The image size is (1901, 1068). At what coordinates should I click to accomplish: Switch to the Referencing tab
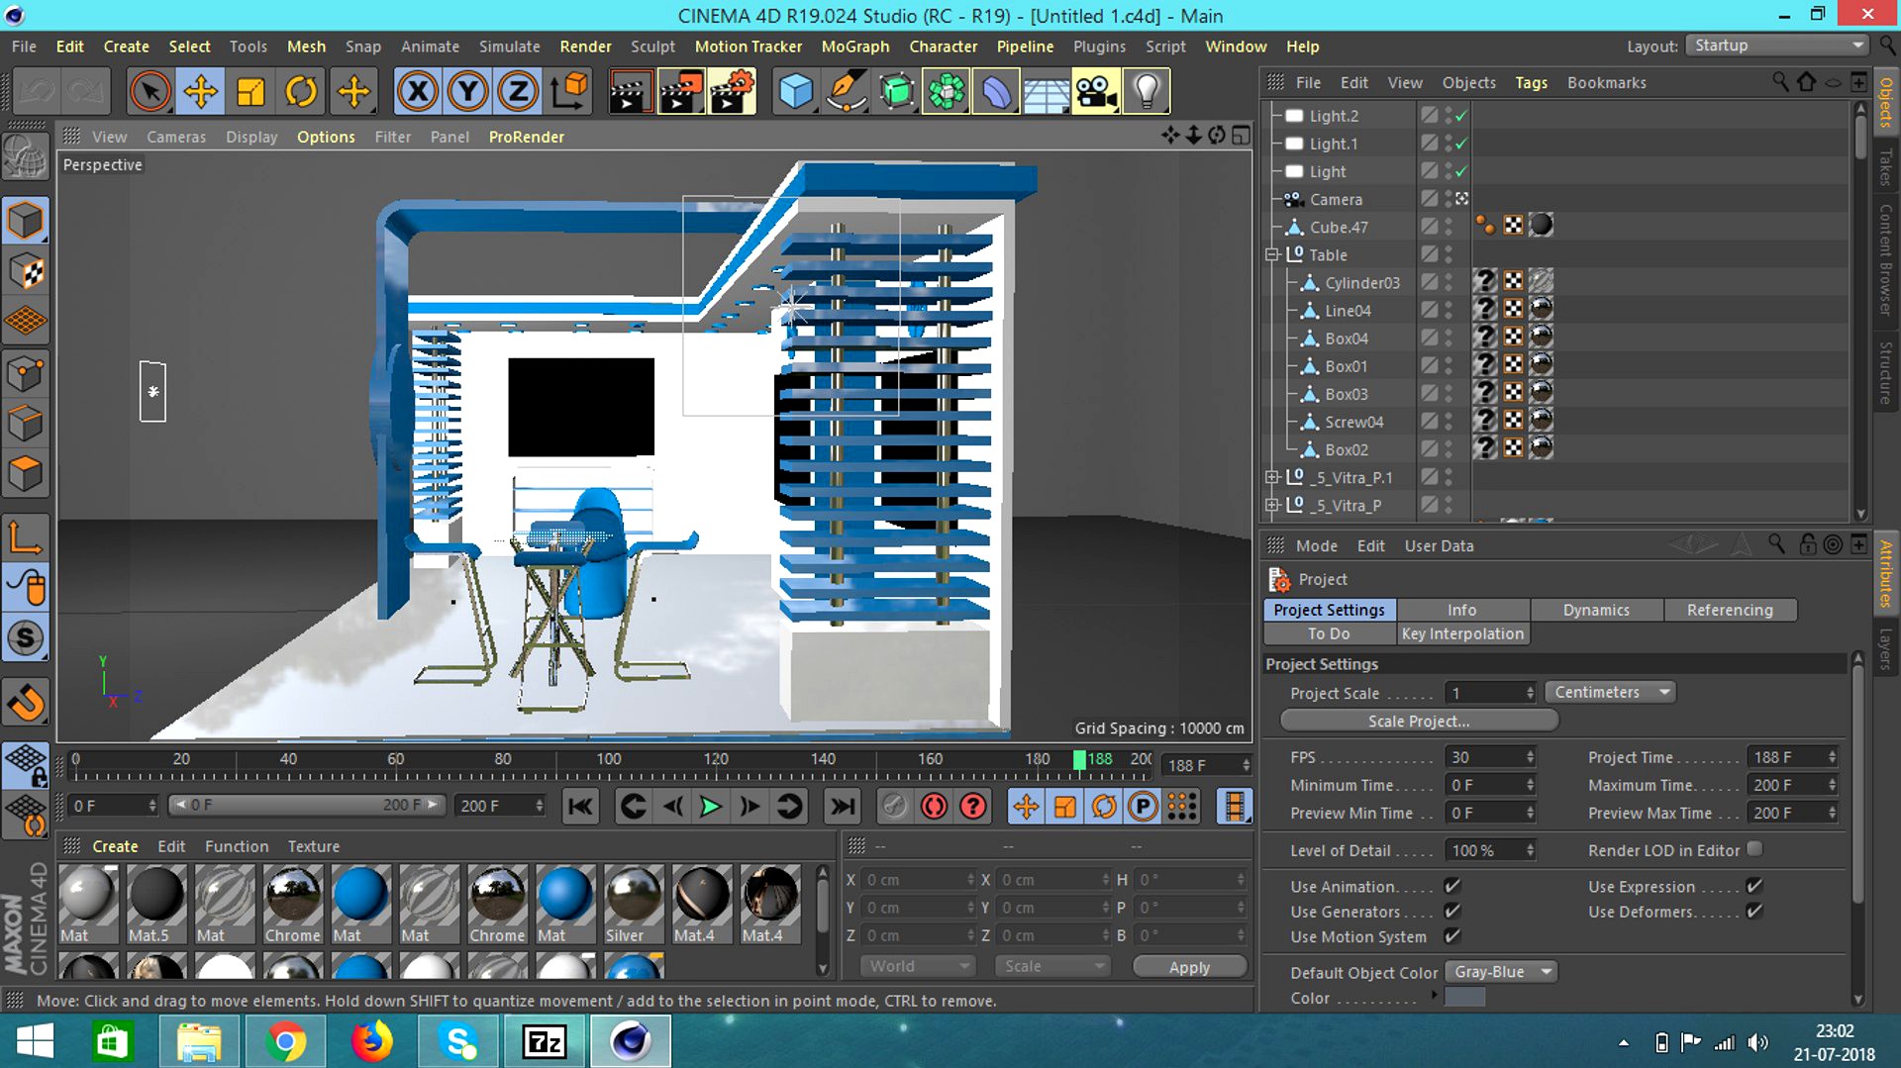pos(1730,610)
